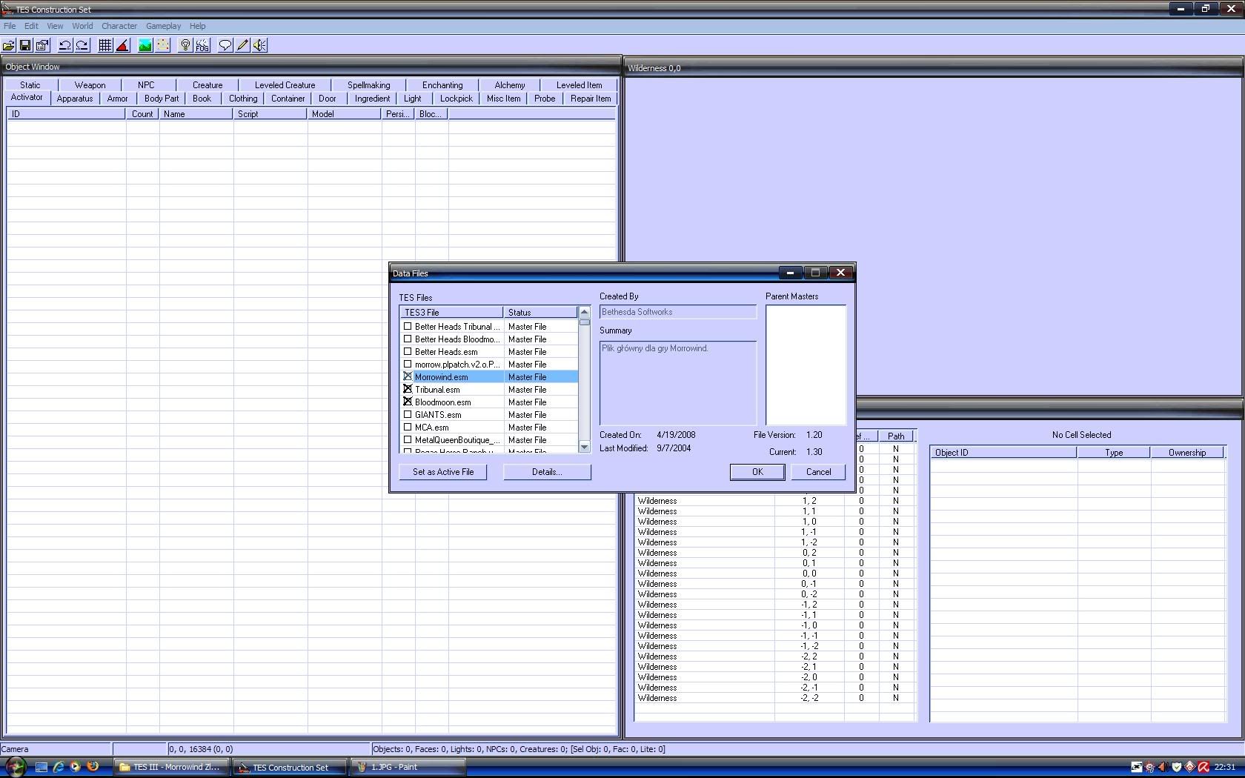Image resolution: width=1245 pixels, height=778 pixels.
Task: Switch to 1.JPG - Paint taskbar button
Action: pos(408,767)
